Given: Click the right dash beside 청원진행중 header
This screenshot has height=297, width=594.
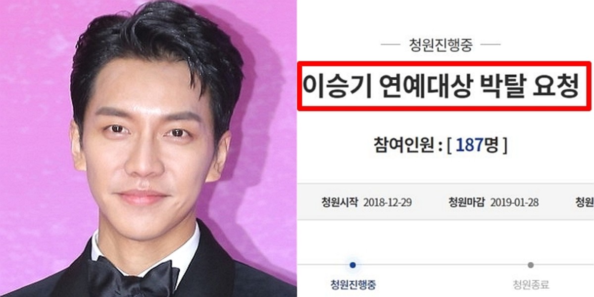Looking at the screenshot, I should tap(491, 45).
